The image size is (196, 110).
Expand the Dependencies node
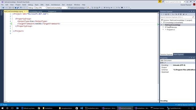[163, 27]
